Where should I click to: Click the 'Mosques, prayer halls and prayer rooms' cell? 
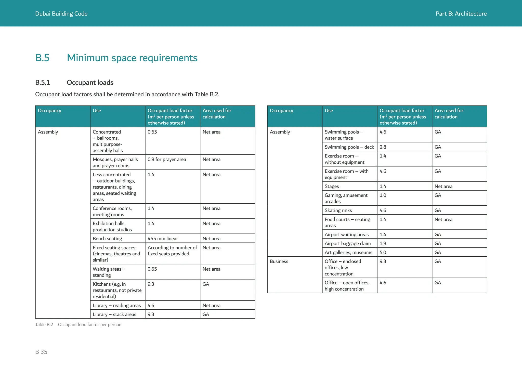(x=115, y=162)
